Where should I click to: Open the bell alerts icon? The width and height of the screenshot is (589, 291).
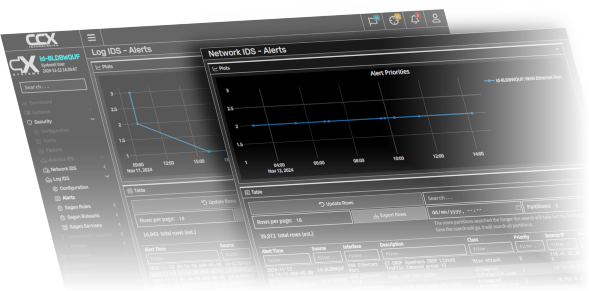click(415, 19)
